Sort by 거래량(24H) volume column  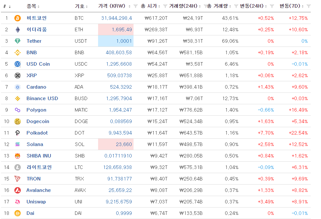click(x=200, y=7)
